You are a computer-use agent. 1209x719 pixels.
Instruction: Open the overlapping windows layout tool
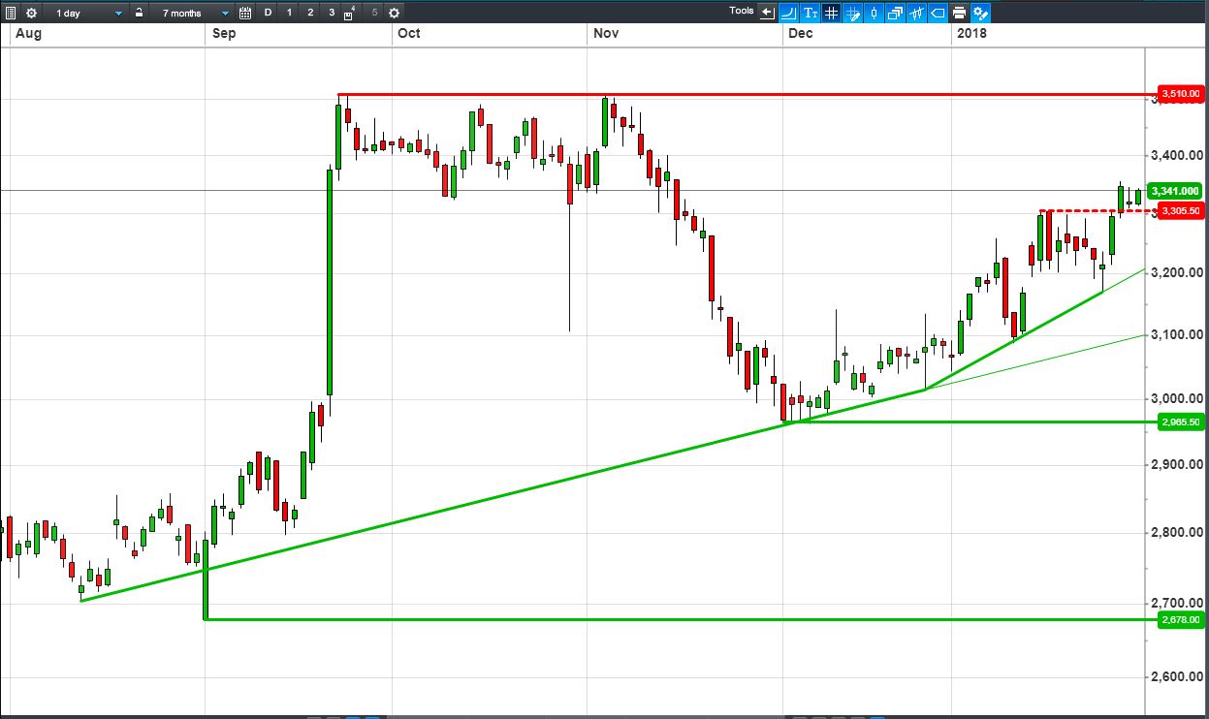[x=895, y=13]
